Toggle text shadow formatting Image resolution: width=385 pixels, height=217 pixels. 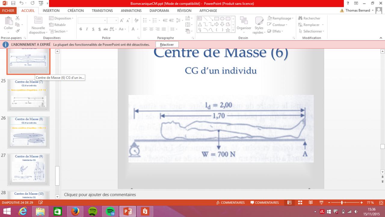tap(99, 29)
